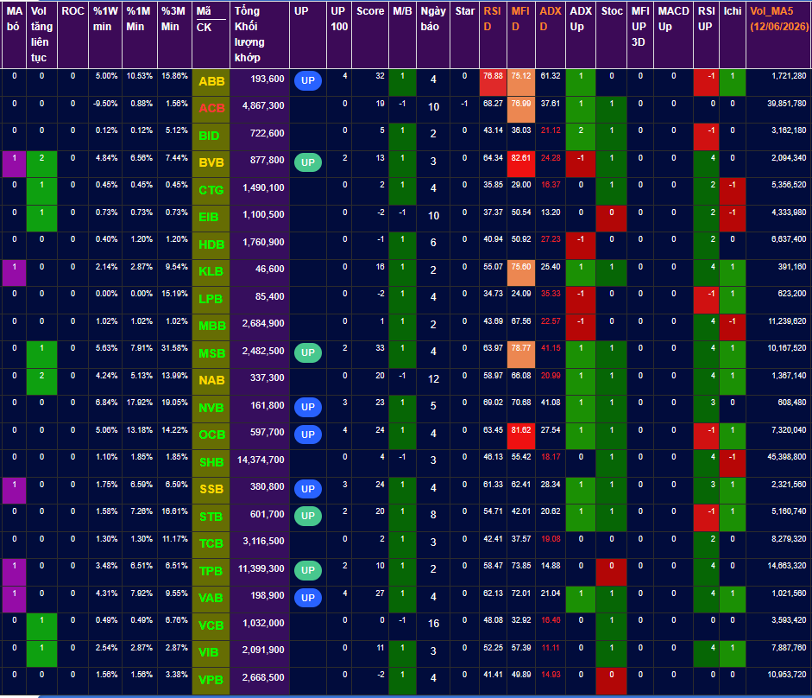Click the UP badge in OCB row
This screenshot has height=698, width=812.
307,435
